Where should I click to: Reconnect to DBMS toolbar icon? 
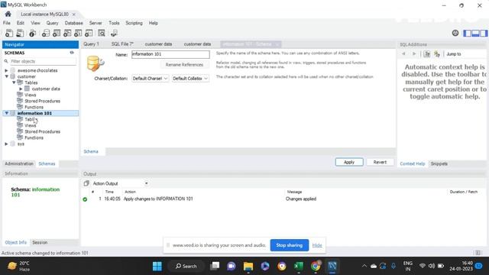pyautogui.click(x=114, y=33)
